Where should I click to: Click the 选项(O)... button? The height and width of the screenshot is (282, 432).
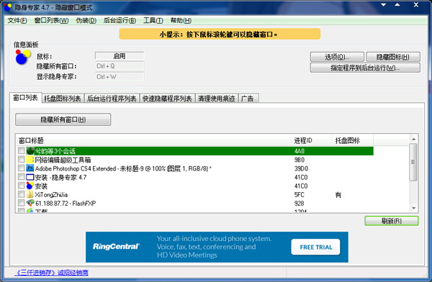tap(337, 57)
